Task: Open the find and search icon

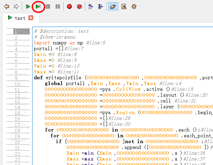Action: tap(124, 6)
